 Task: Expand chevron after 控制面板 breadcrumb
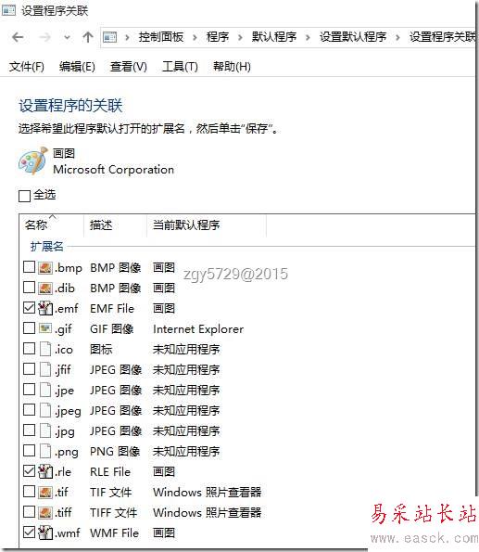click(195, 37)
